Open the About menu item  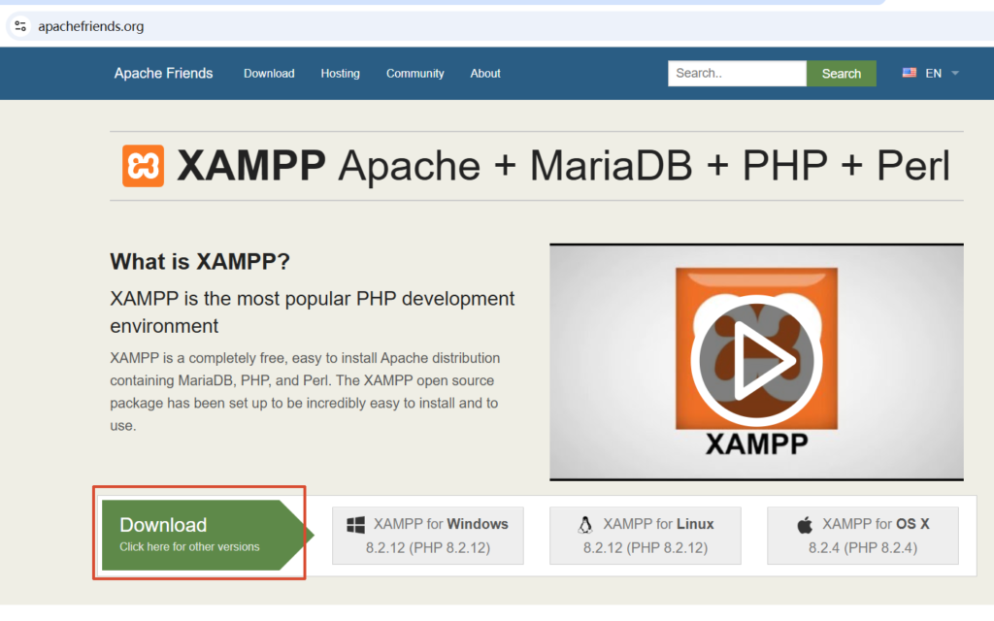pos(485,74)
